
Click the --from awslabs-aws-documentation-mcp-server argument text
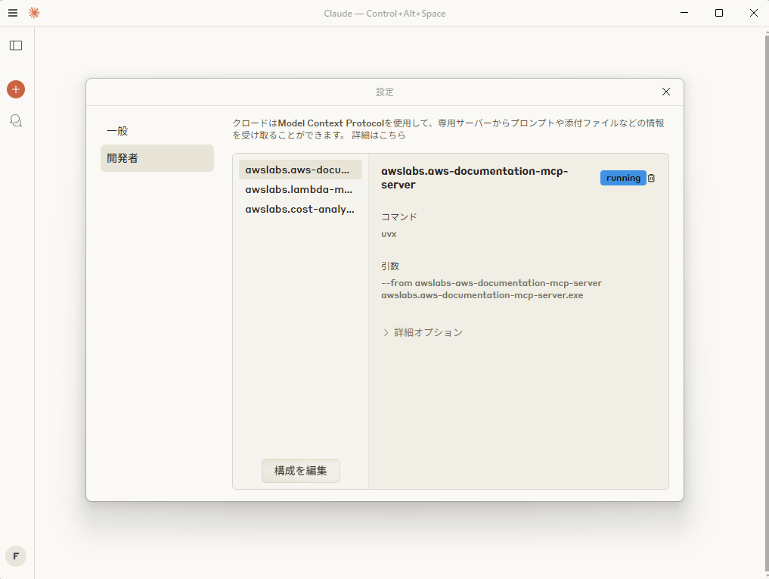[491, 283]
